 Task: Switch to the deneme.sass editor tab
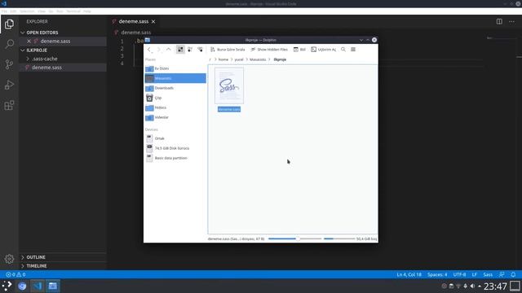[x=134, y=22]
